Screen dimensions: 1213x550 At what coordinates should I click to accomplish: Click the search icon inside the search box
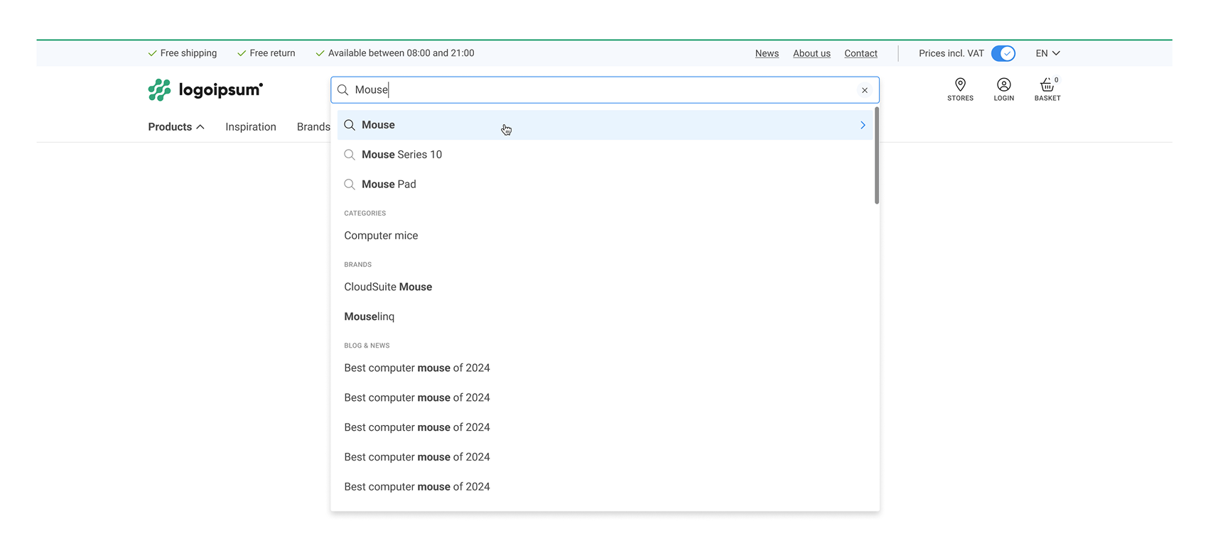(343, 90)
